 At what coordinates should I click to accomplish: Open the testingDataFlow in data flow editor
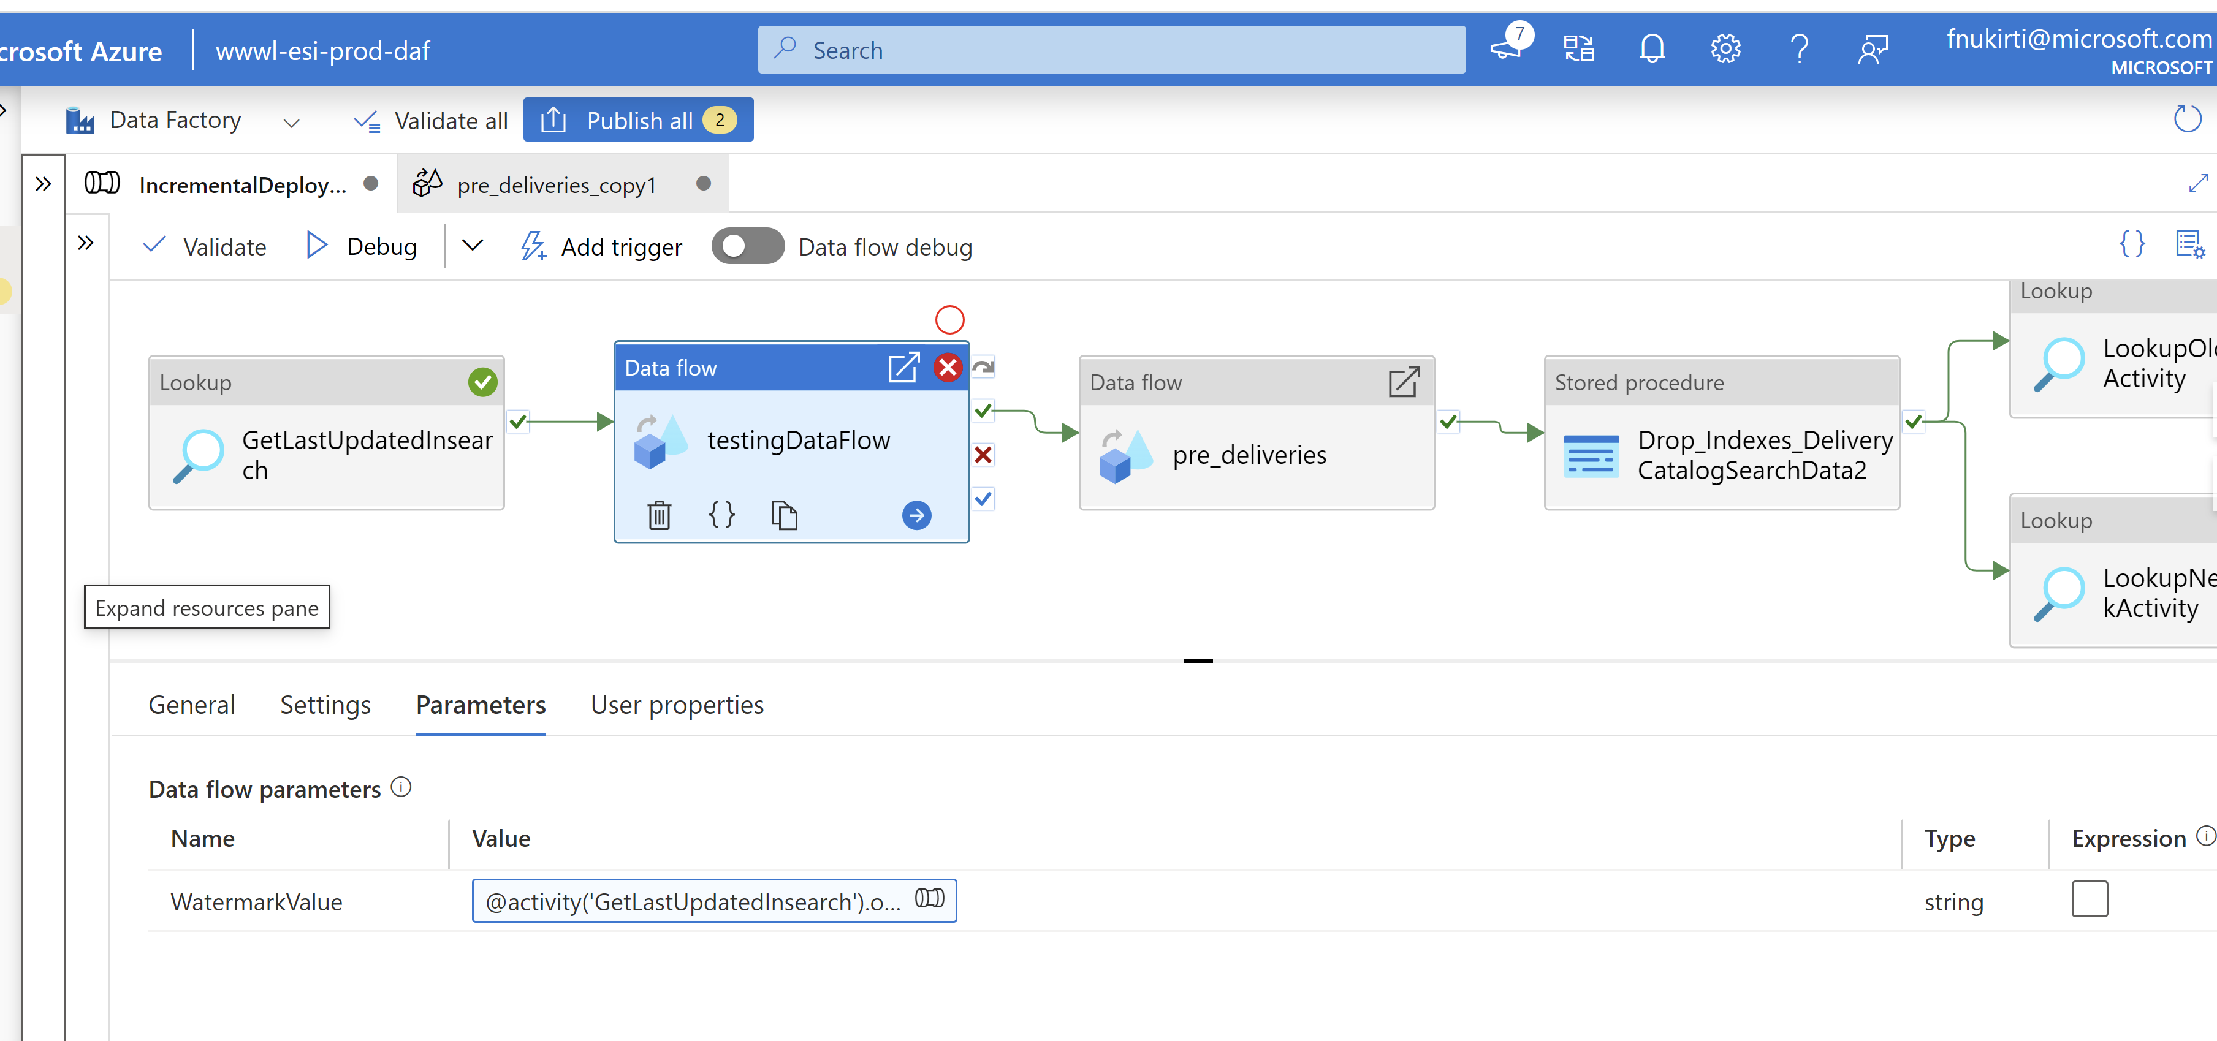point(903,368)
